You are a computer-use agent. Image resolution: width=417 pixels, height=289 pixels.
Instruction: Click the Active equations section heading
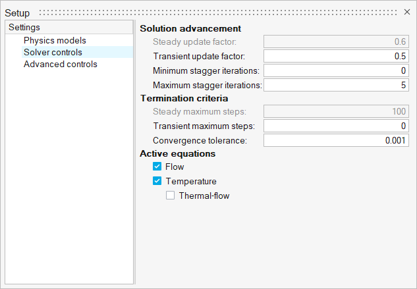click(x=177, y=153)
